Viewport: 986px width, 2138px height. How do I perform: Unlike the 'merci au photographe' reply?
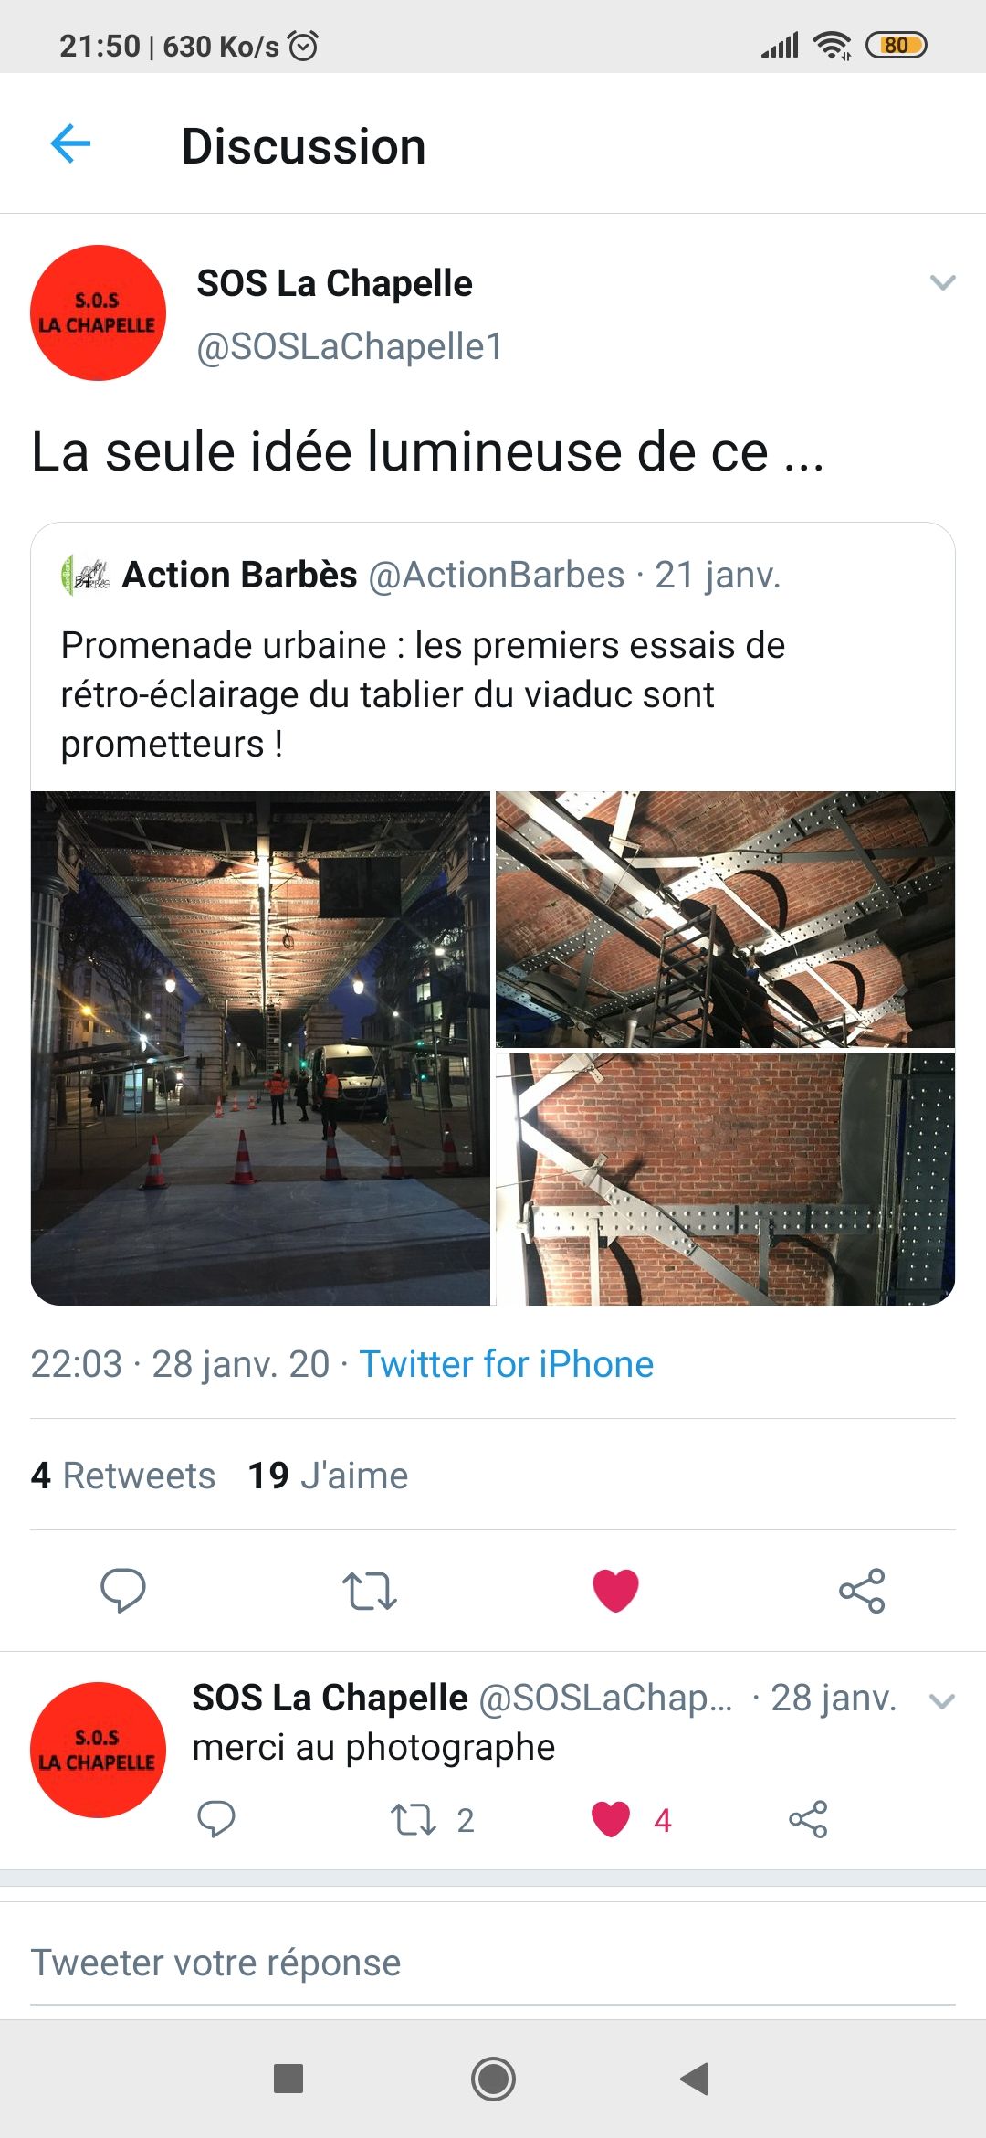[x=611, y=1819]
